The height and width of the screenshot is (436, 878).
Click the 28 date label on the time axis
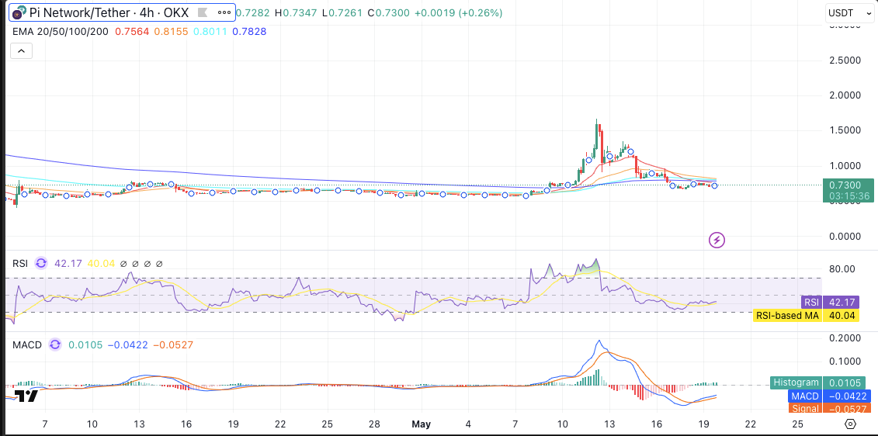(x=375, y=424)
